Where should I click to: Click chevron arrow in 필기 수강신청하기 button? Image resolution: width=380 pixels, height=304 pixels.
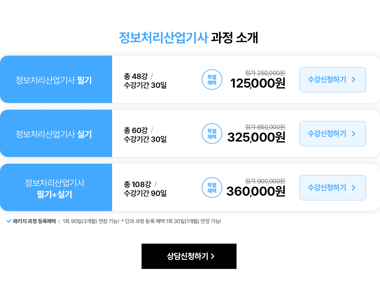point(354,80)
